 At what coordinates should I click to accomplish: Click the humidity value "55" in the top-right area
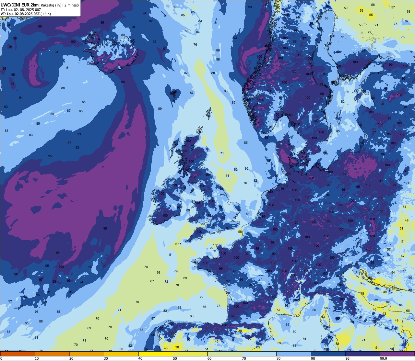(x=371, y=15)
